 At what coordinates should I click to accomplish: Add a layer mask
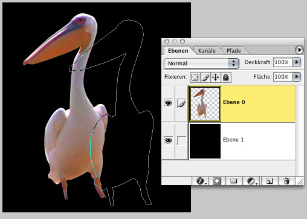[x=217, y=181]
